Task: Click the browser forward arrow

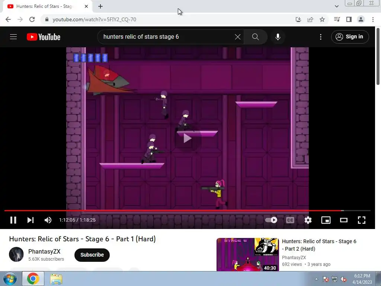Action: (20, 19)
